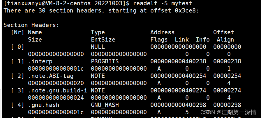
Task: Click the offset '00000274'
Action: coord(227,90)
